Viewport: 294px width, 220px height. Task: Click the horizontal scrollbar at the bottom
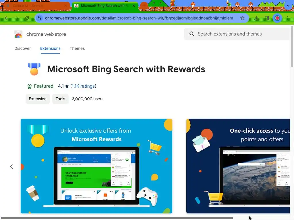point(117,218)
